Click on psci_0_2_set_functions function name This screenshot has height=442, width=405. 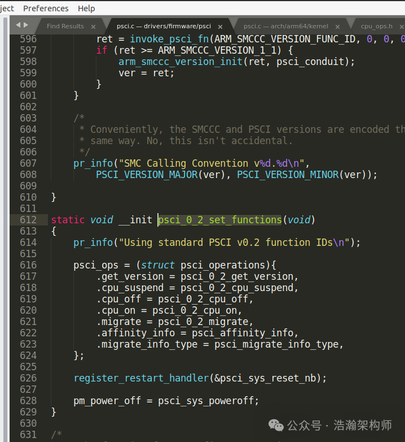pos(220,220)
